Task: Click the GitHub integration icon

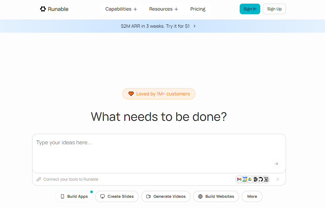Action: click(261, 179)
